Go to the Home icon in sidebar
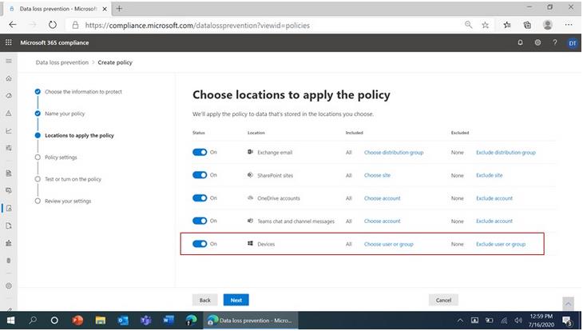This screenshot has height=331, width=583. pos(9,78)
